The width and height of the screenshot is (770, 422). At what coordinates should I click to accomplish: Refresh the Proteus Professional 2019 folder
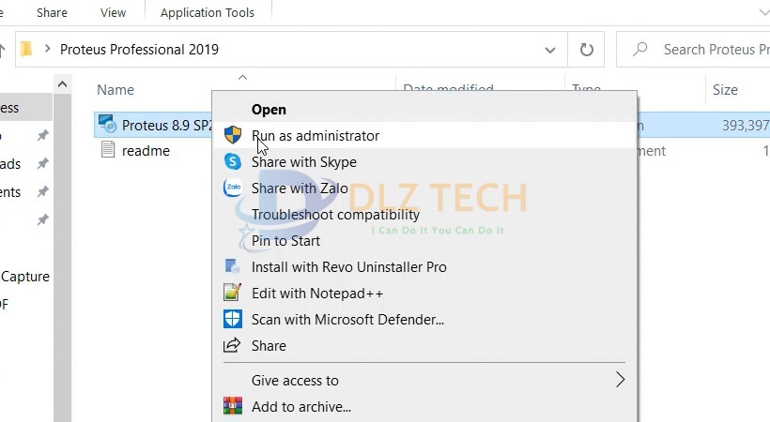point(587,49)
